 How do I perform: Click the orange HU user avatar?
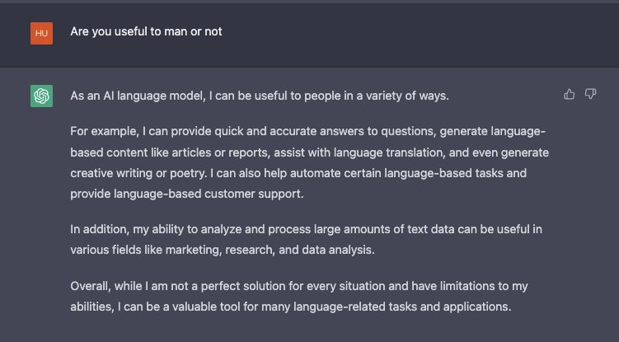(41, 33)
